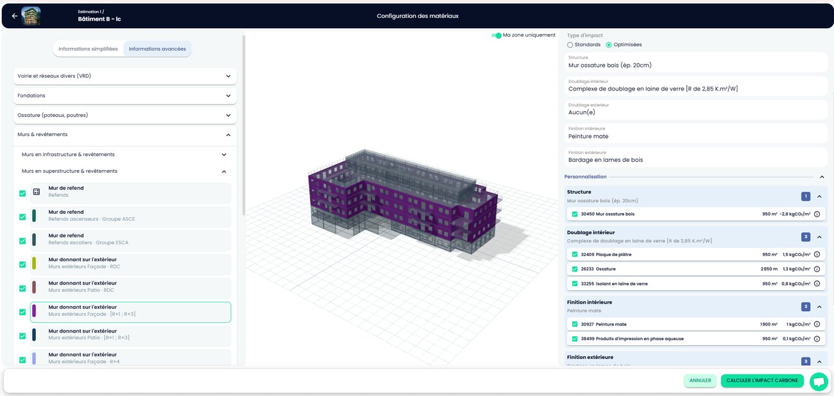
Task: Uncheck Murs extérieurs Patio RDC checkbox
Action: (x=22, y=288)
